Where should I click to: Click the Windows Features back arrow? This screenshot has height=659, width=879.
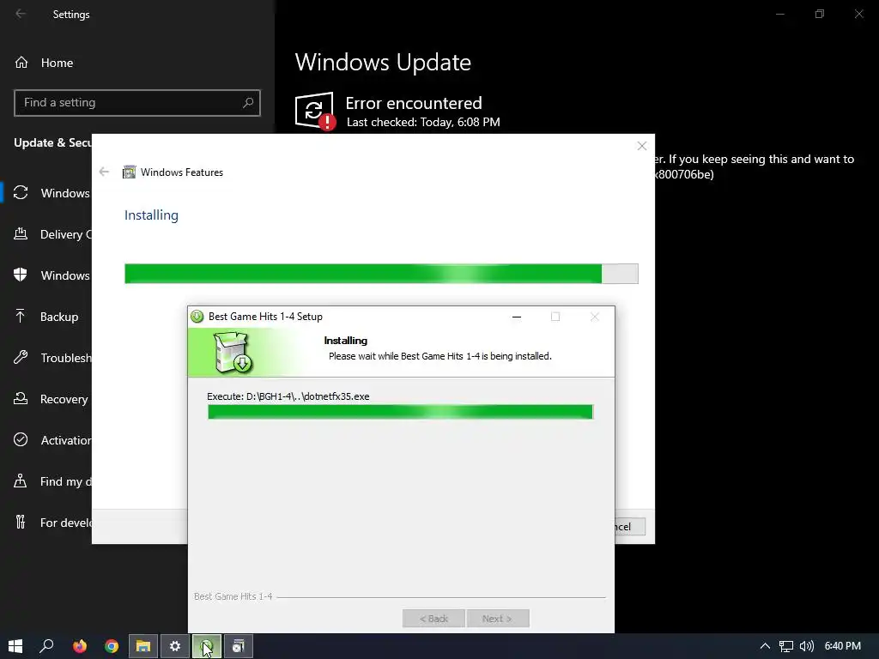(104, 172)
